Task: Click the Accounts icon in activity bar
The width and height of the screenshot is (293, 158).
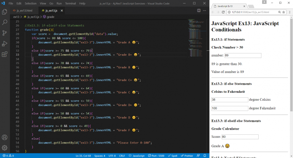Action: tap(5, 137)
